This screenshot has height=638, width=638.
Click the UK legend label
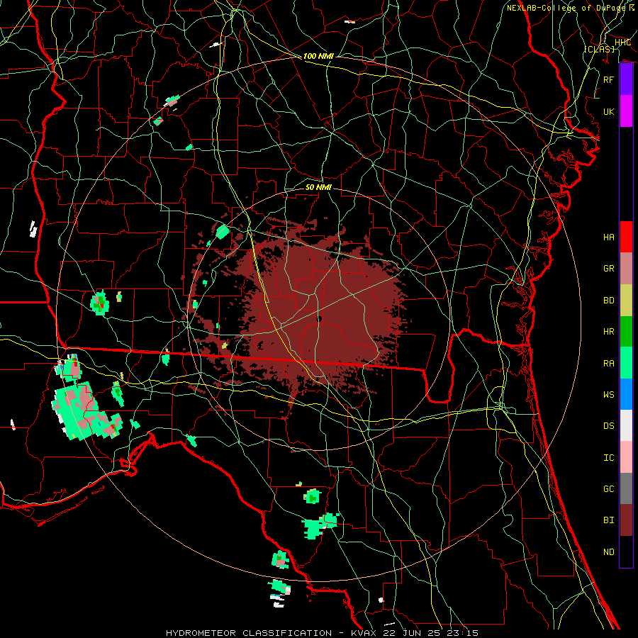tap(609, 111)
